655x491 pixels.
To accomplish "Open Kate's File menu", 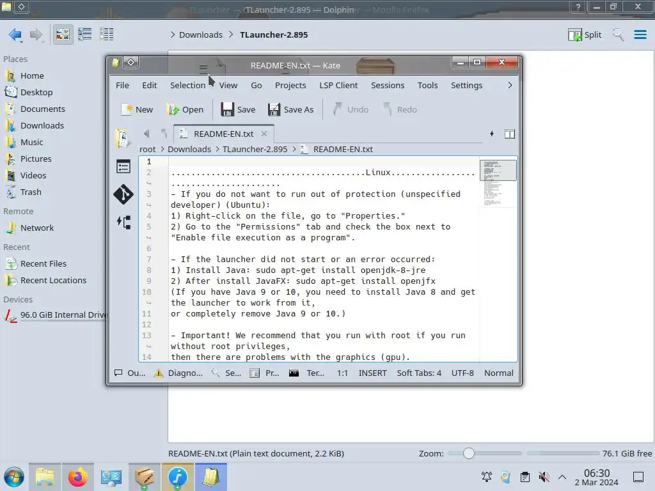I will coord(122,85).
